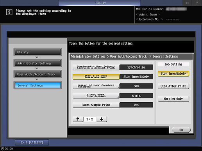
Task: Click the speaker volume icon
Action: (187, 3)
